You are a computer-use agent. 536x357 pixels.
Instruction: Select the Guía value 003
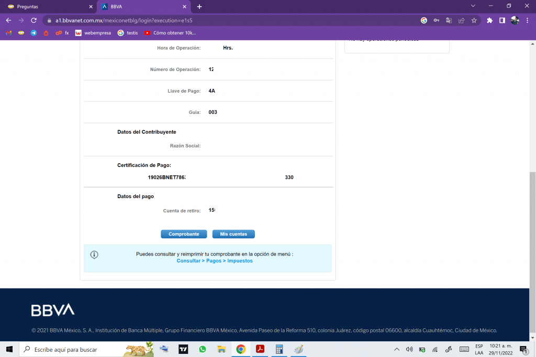click(x=213, y=112)
